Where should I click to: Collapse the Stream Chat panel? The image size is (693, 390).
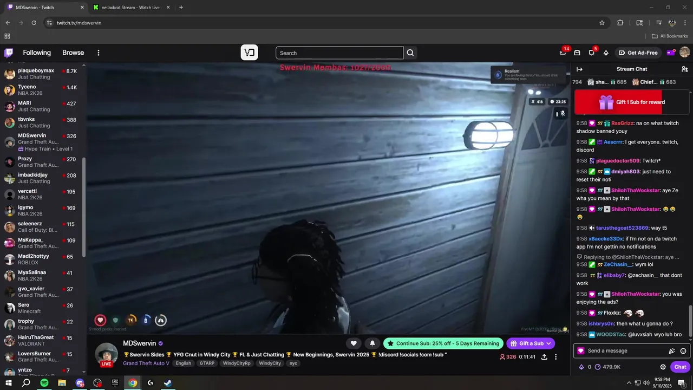pyautogui.click(x=579, y=69)
